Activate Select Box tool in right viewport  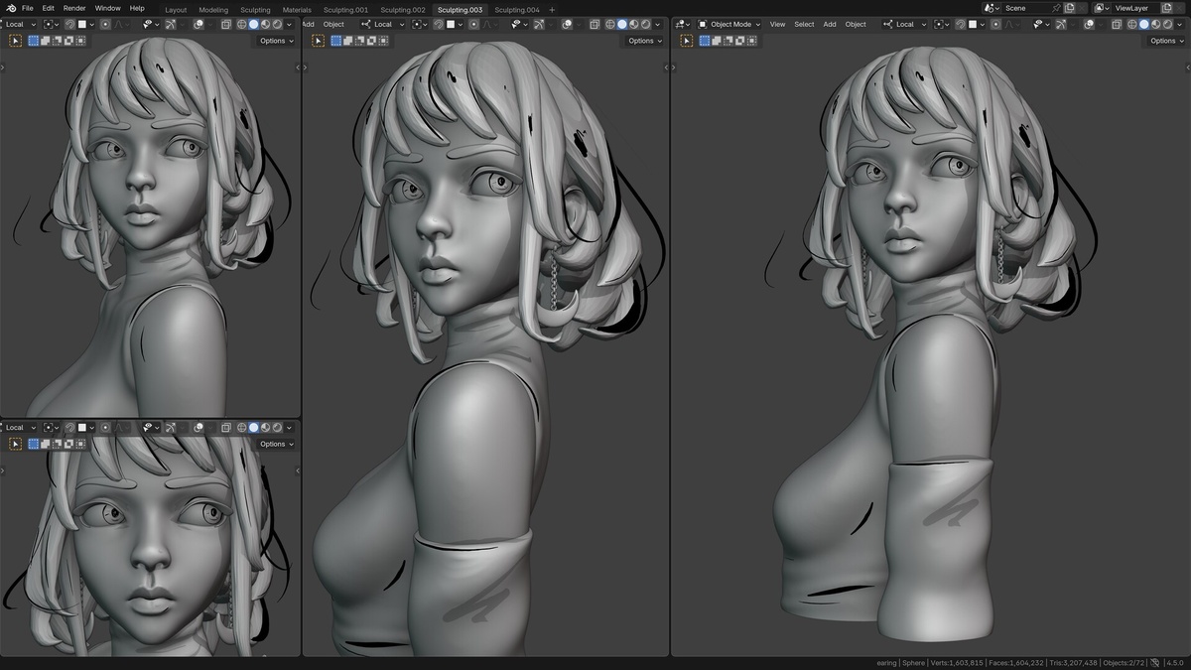(687, 41)
